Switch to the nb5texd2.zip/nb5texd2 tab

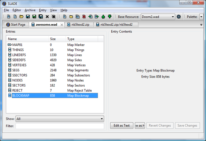pyautogui.click(x=116, y=25)
